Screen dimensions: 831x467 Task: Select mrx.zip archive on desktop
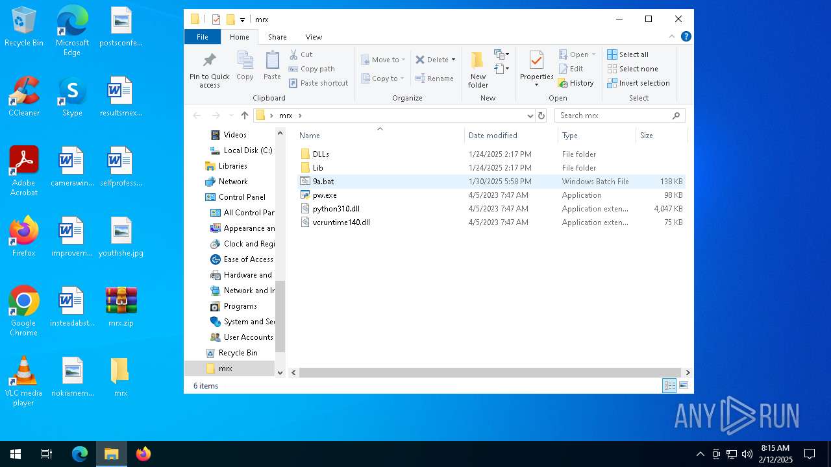(121, 307)
